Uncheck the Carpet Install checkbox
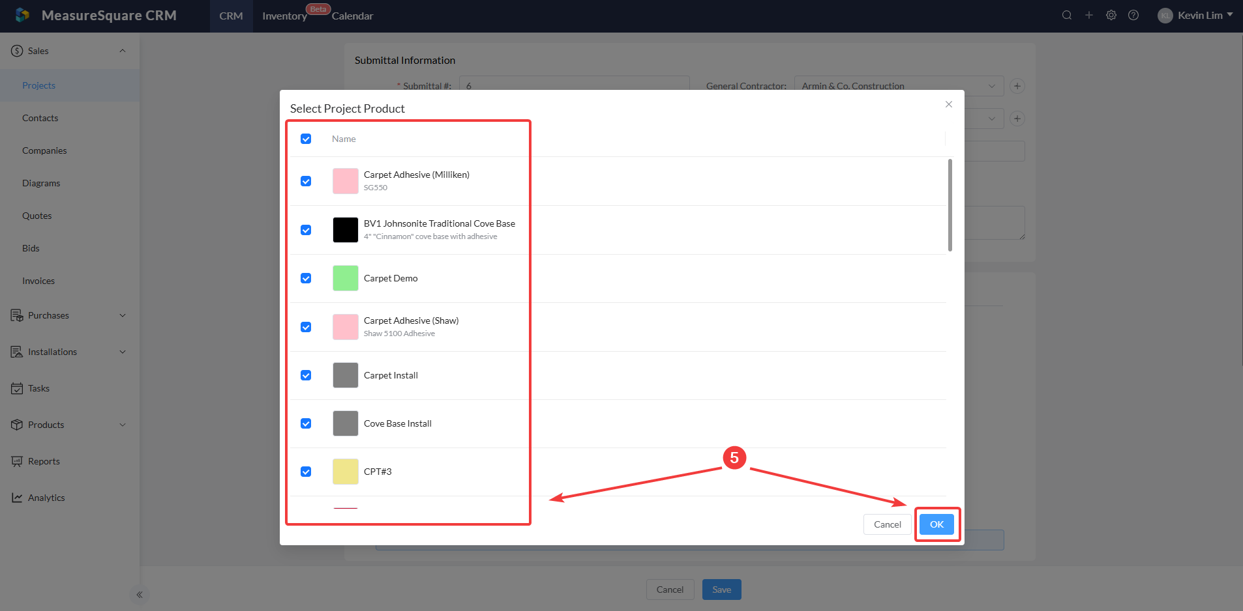This screenshot has width=1243, height=611. 306,375
